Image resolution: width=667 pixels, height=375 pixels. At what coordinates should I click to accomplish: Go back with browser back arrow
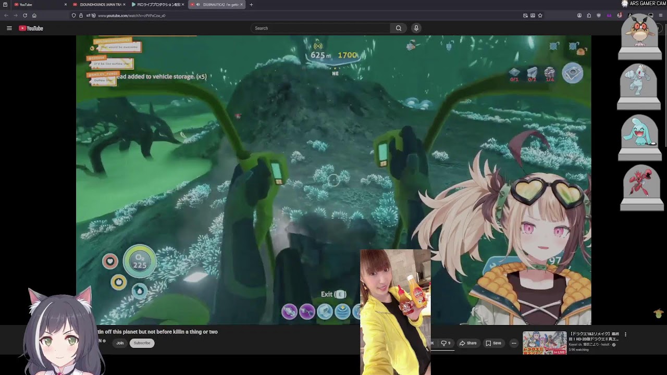6,16
